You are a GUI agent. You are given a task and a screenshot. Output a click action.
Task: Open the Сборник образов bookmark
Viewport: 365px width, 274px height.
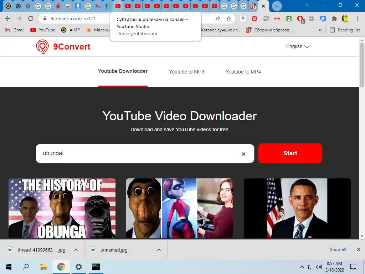(269, 30)
